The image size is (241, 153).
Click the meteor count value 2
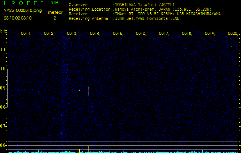point(54,18)
